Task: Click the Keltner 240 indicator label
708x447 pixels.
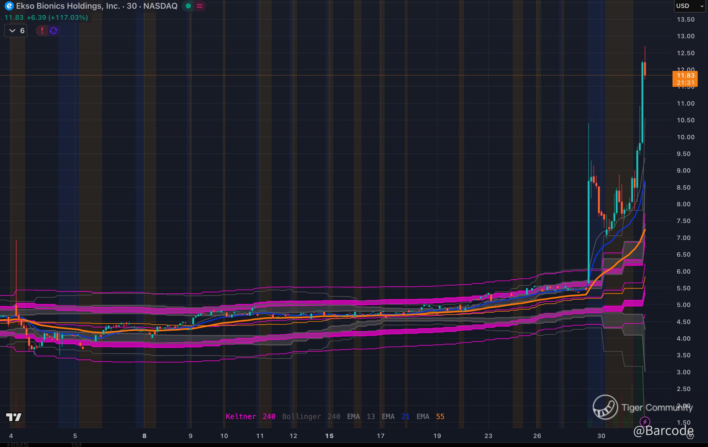Action: 251,416
